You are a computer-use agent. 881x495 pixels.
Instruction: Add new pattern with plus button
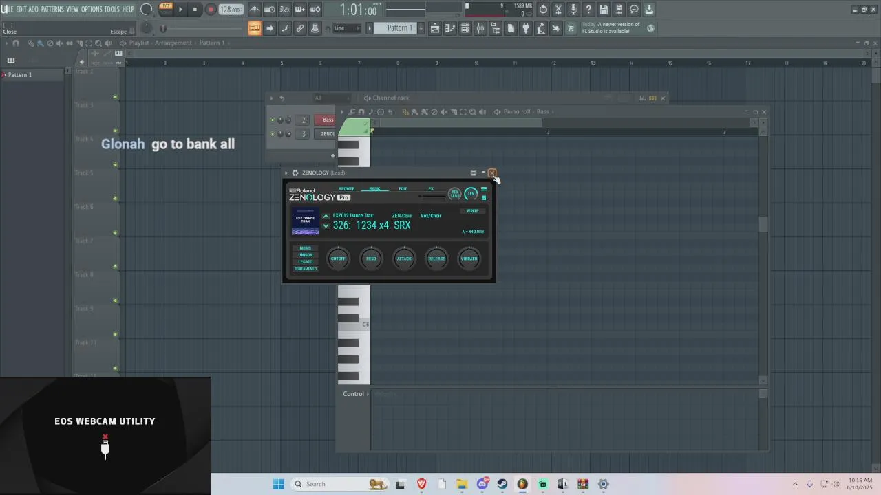[x=421, y=28]
